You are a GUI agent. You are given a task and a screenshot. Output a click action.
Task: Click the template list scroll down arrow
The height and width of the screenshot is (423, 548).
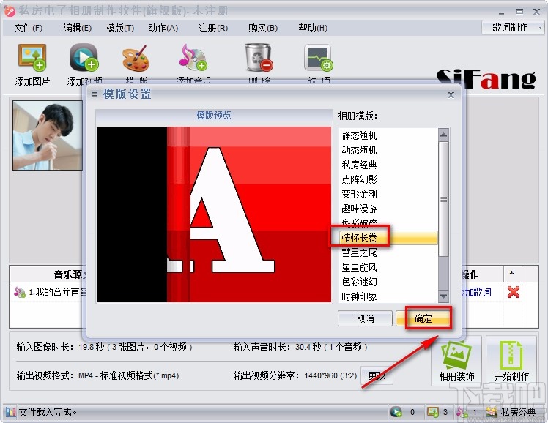[443, 296]
